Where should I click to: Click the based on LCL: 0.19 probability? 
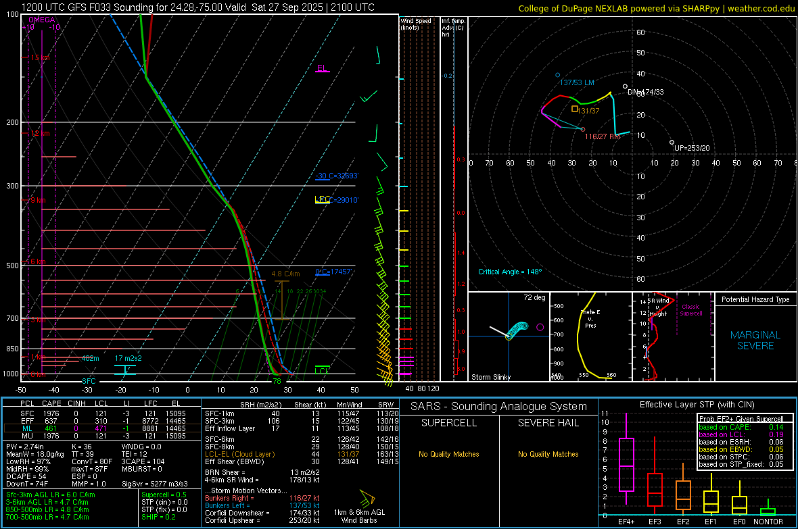[741, 434]
